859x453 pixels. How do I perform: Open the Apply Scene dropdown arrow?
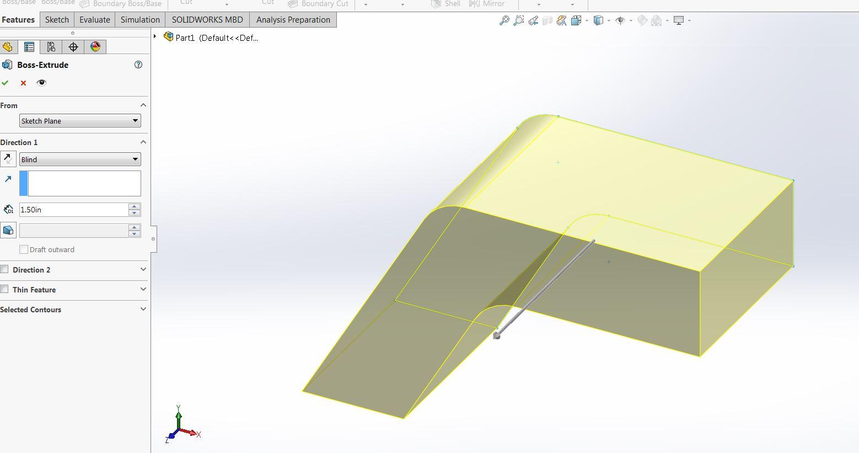point(667,21)
